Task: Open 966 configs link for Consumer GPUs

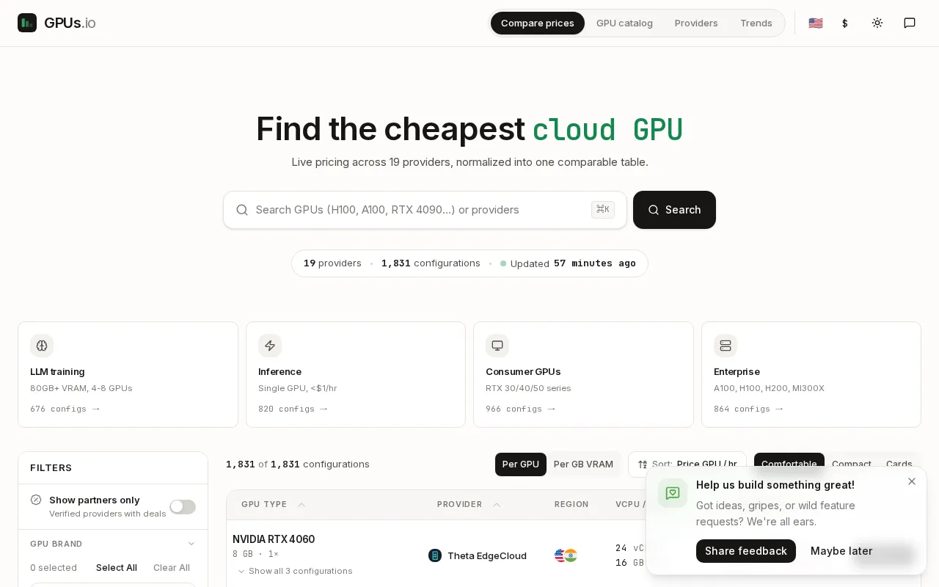Action: [520, 409]
